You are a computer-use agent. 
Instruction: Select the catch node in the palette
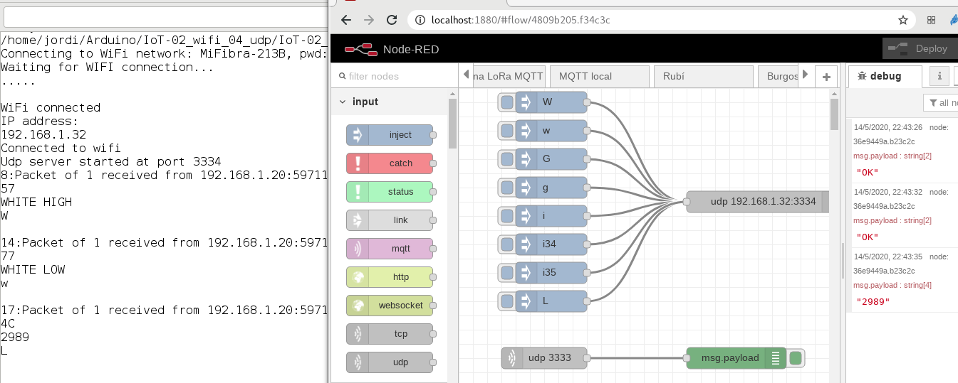coord(390,163)
